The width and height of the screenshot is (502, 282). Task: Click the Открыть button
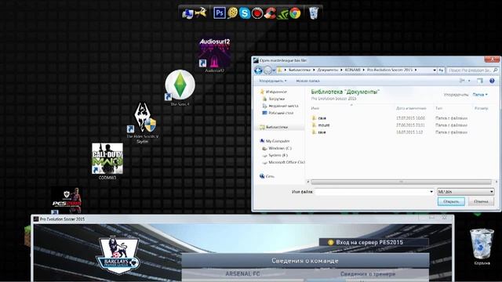451,201
